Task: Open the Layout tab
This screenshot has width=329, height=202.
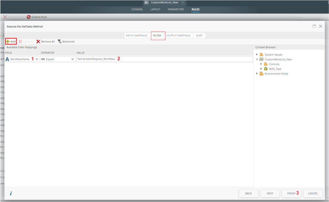Action: pos(155,9)
